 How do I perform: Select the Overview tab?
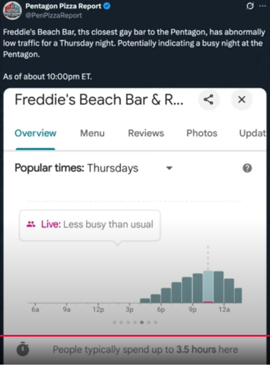35,133
